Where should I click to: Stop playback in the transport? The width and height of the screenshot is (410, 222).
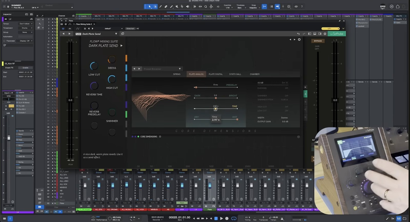coord(216,218)
